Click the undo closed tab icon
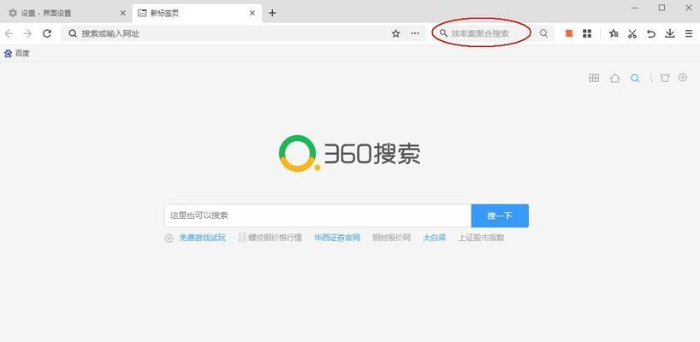 coord(651,33)
